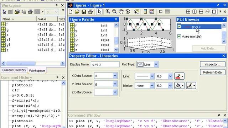Save the figure with the floppy disk icon
The image size is (228, 128).
point(84,12)
